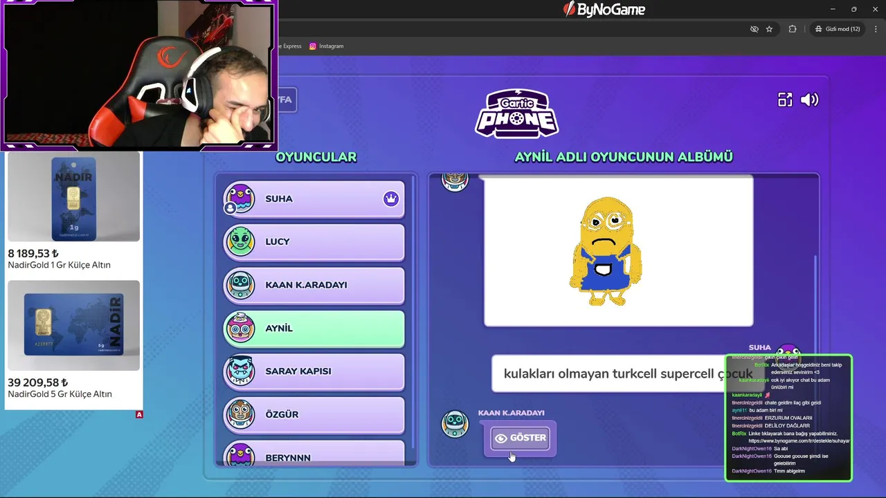Click LUCY's green alien avatar
The image size is (886, 498).
coord(240,241)
